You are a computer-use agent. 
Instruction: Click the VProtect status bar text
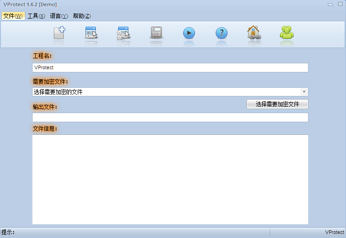[x=335, y=232]
